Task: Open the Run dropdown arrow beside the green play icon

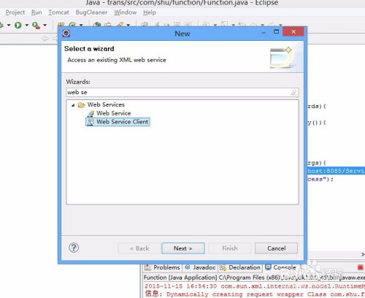Action: pyautogui.click(x=27, y=25)
